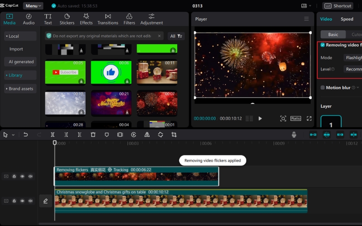Collapse the Local section
362x226 pixels.
point(20,36)
